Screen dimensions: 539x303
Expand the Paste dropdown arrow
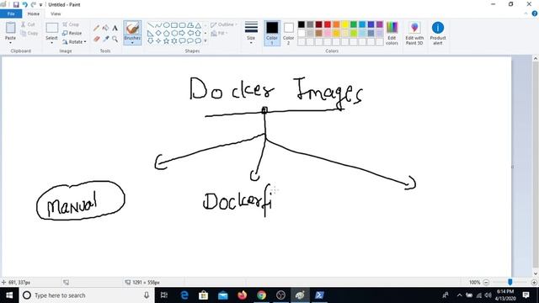click(x=10, y=43)
